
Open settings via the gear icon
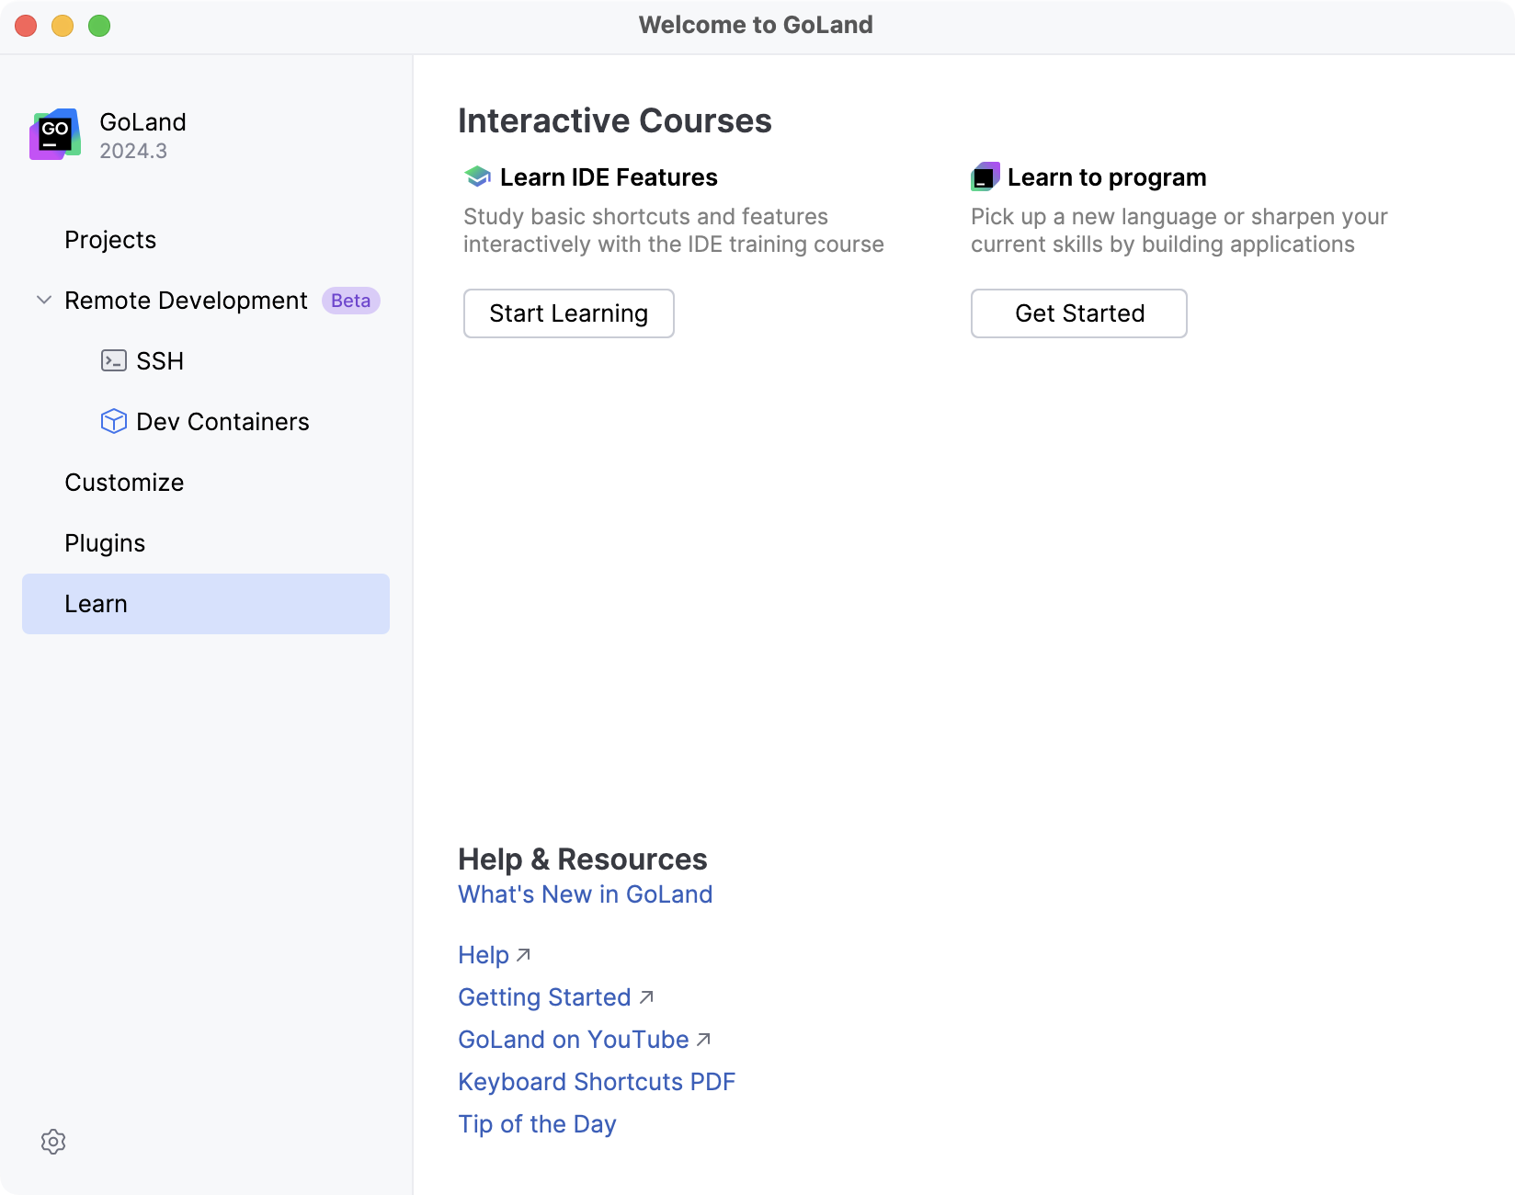click(x=53, y=1142)
